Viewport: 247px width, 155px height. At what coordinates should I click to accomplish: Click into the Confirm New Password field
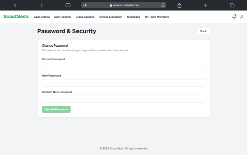click(x=124, y=99)
